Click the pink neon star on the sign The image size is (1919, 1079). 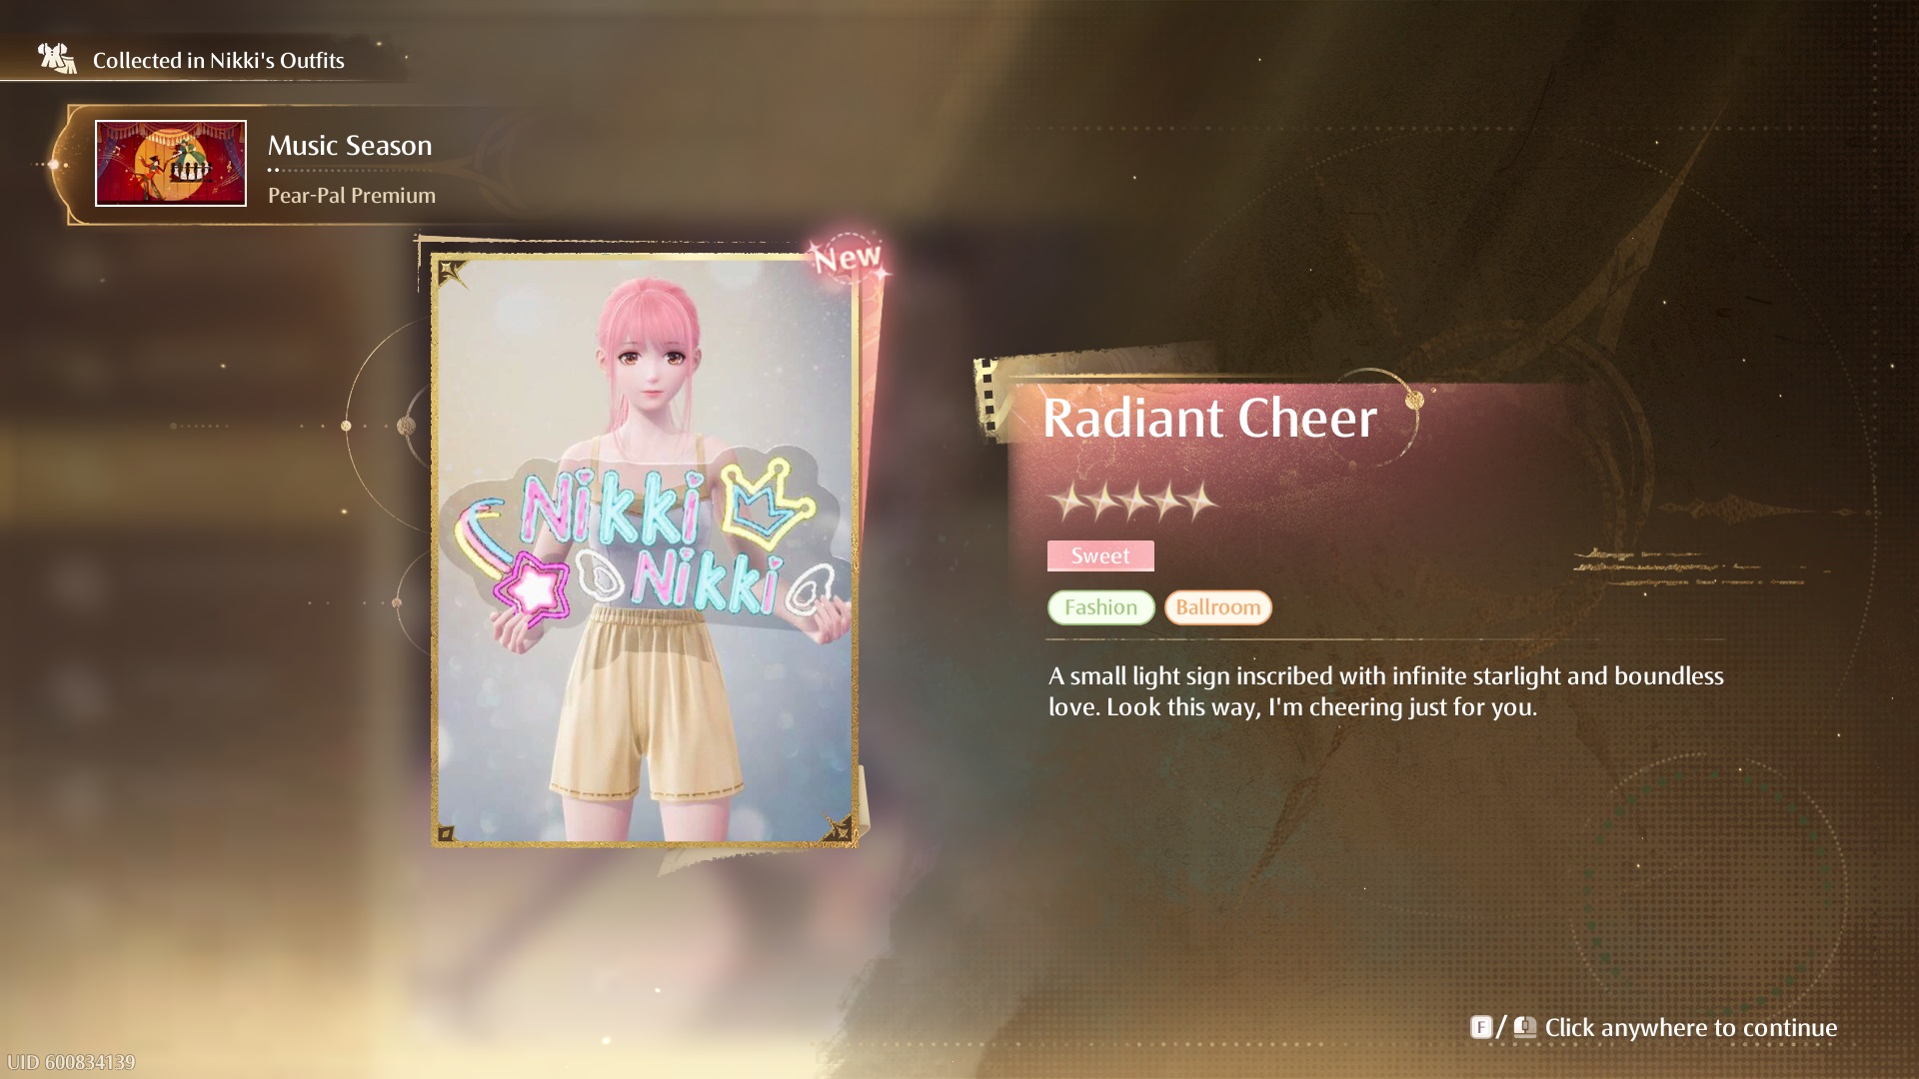(x=532, y=589)
